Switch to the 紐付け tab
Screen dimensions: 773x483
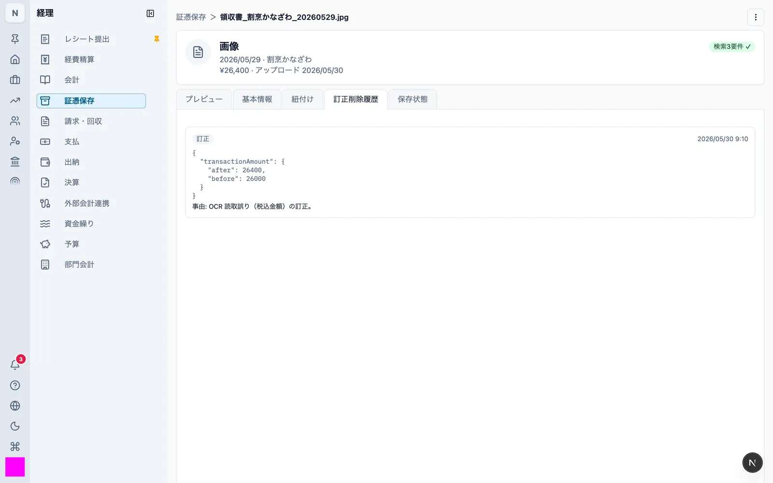tap(302, 99)
